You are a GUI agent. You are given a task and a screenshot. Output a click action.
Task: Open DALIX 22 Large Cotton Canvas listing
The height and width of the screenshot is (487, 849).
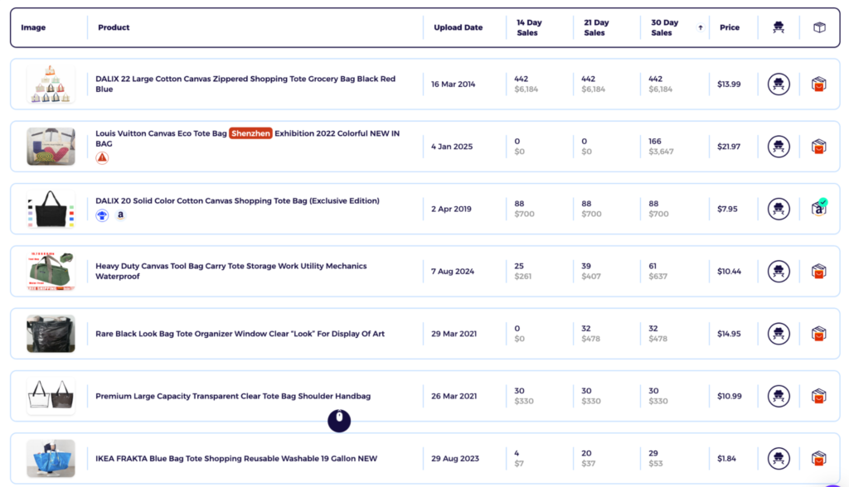(245, 84)
